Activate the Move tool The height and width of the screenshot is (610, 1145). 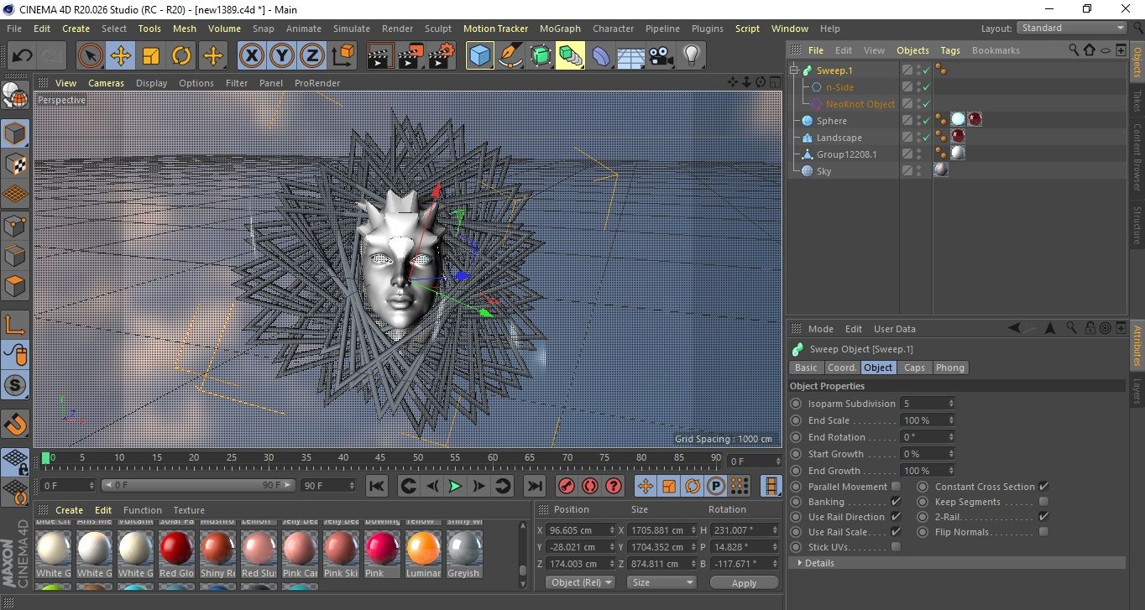pos(121,56)
